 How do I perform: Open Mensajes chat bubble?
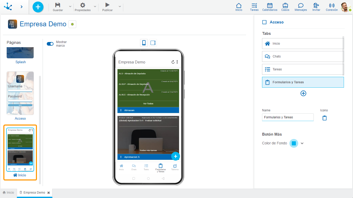point(301,7)
